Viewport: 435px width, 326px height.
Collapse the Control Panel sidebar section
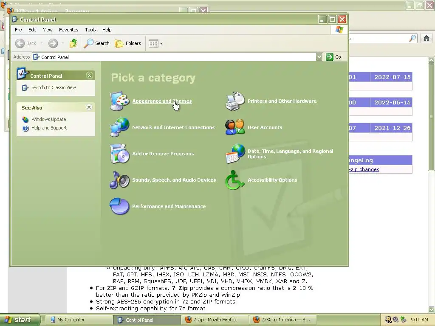click(89, 76)
